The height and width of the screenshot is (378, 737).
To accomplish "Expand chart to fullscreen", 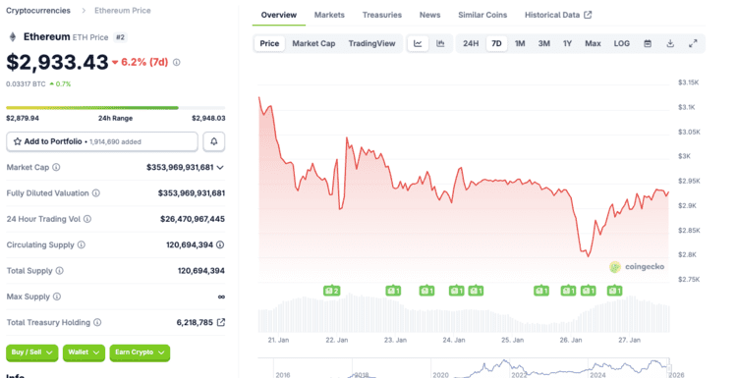I will click(693, 43).
